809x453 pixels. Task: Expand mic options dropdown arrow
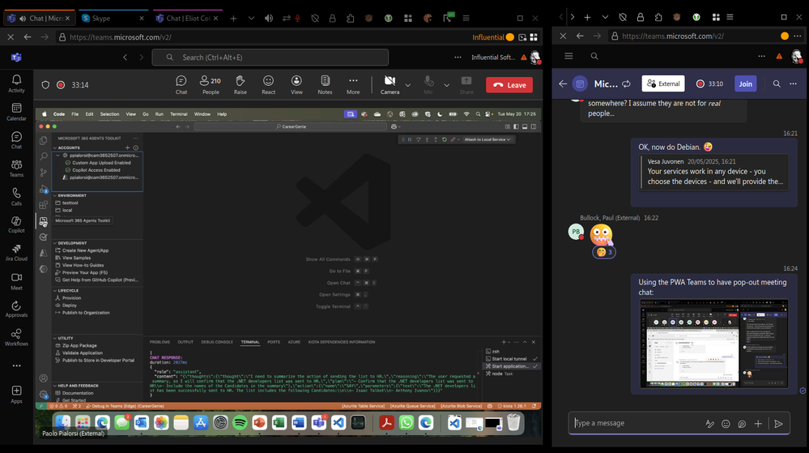pos(446,85)
